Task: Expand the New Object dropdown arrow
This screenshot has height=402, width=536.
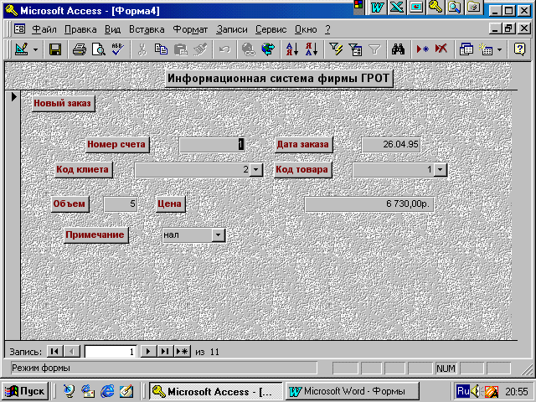Action: (499, 50)
